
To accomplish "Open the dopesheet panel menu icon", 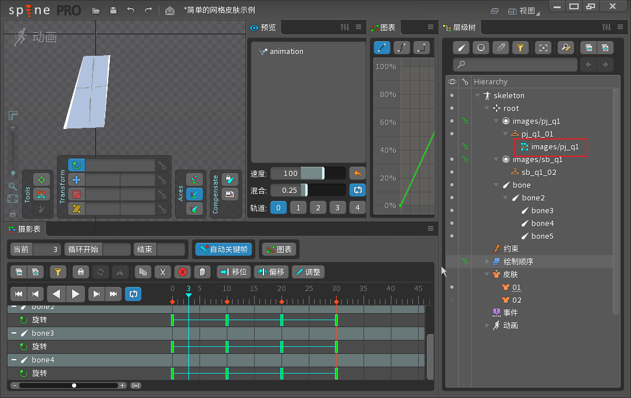I will [430, 229].
